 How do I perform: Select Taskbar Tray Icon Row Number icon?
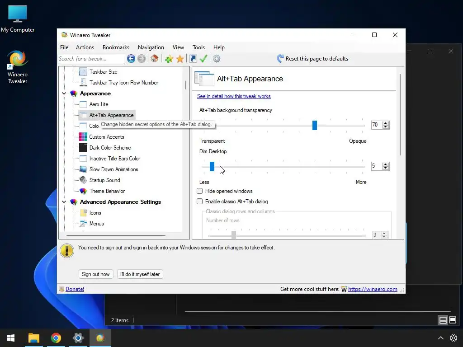pos(83,83)
